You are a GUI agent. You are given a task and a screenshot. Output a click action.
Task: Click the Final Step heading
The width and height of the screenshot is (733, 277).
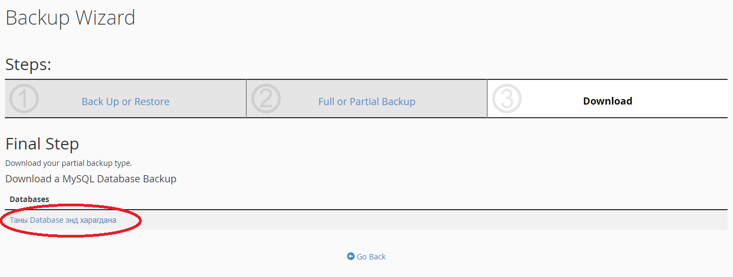[42, 144]
